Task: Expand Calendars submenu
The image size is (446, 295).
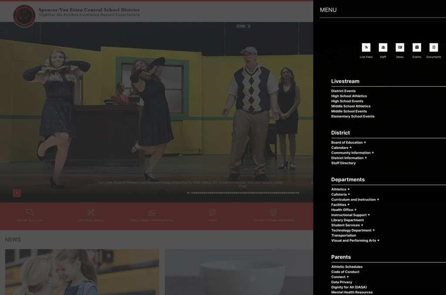Action: click(351, 148)
